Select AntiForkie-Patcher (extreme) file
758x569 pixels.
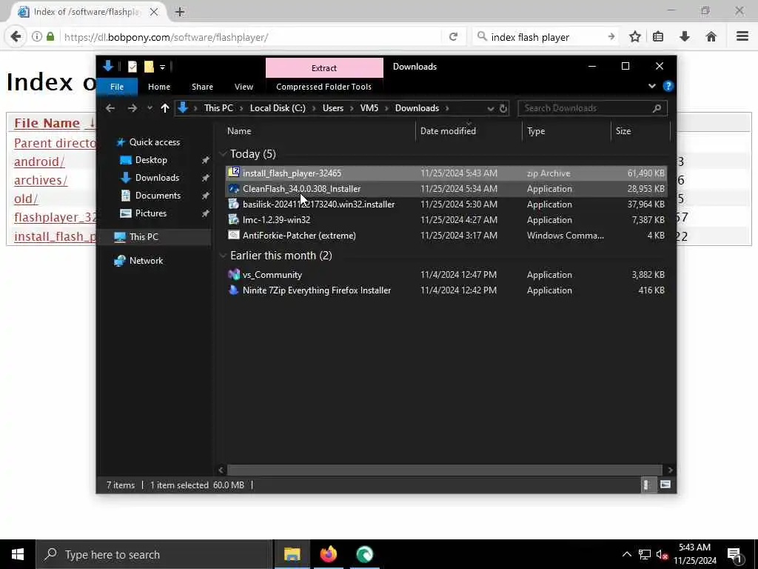click(x=446, y=235)
